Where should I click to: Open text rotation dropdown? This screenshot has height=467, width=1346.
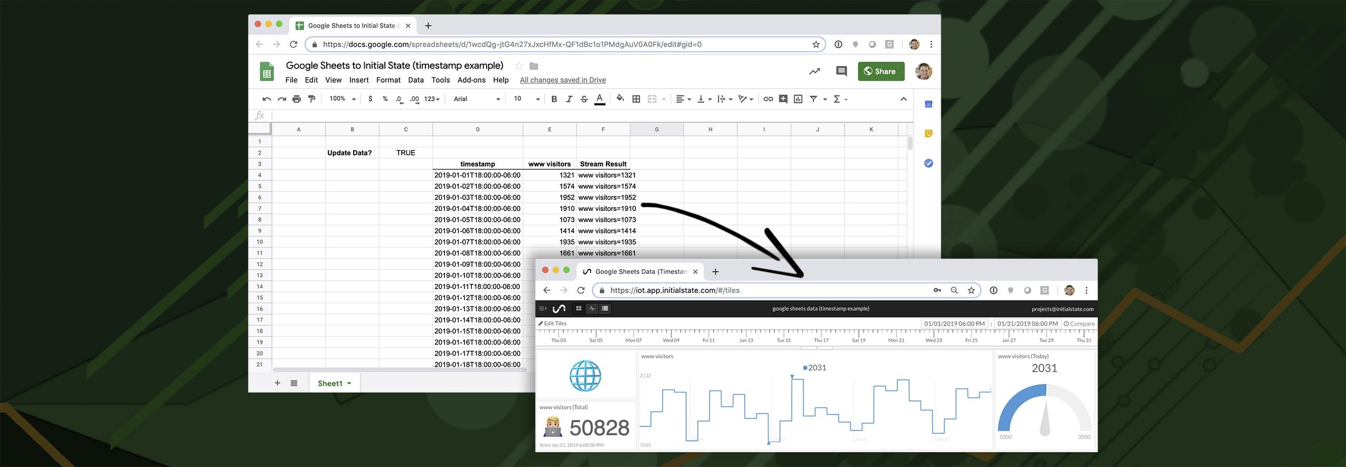click(746, 99)
